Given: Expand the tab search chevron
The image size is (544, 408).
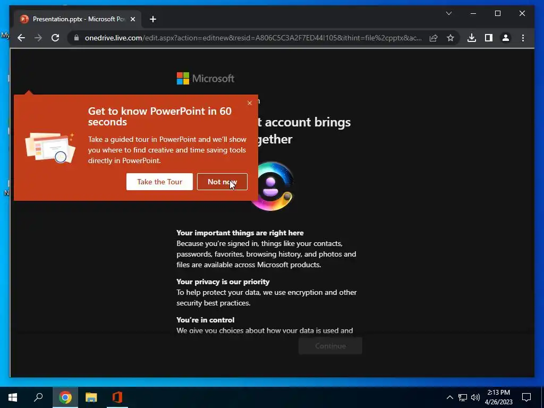Looking at the screenshot, I should coord(448,13).
